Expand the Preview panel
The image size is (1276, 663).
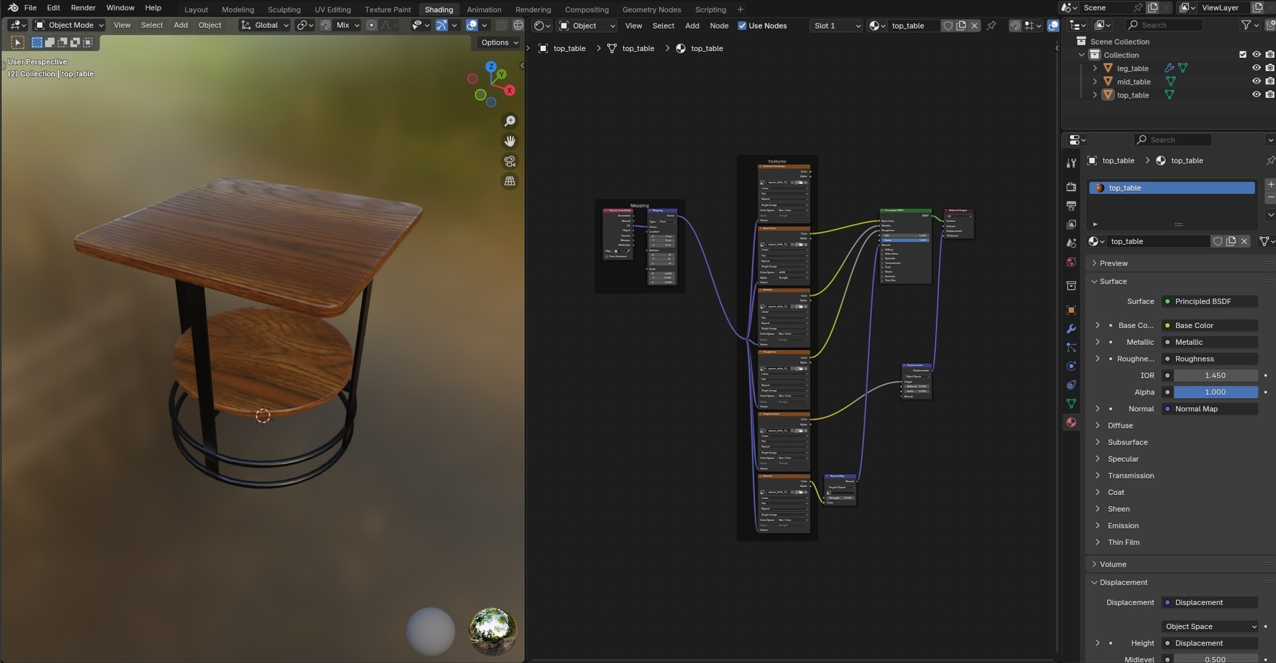click(1113, 263)
